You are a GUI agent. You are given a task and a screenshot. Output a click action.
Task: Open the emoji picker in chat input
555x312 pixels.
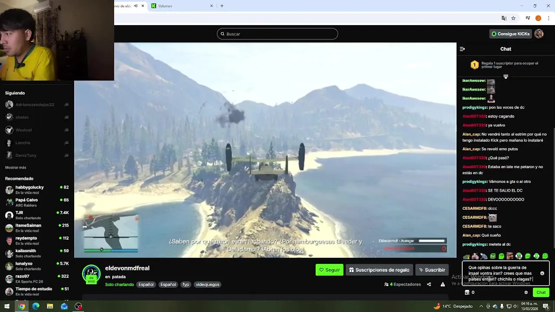(542, 273)
